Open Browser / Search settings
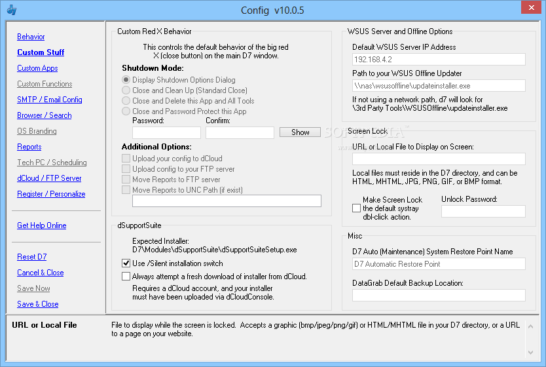Viewport: 546px width, 367px height. 45,115
